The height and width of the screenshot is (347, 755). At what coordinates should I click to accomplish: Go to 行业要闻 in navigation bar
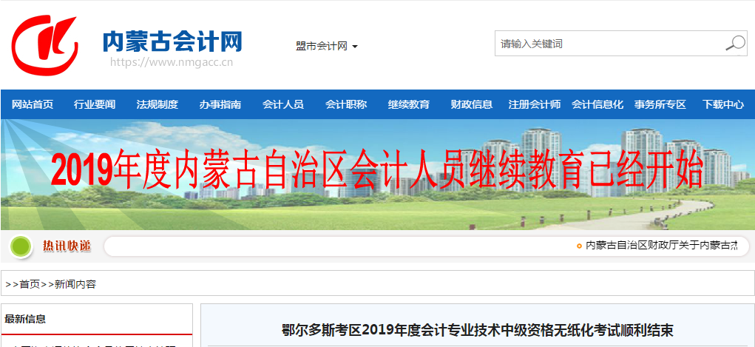click(x=95, y=104)
